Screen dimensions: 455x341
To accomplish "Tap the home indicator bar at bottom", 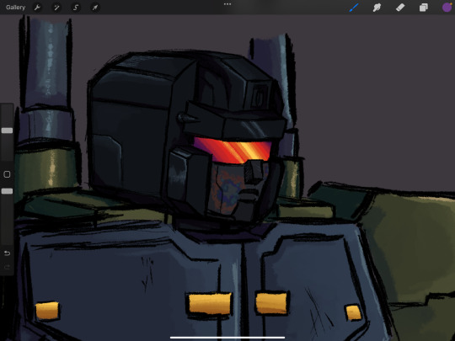I will [227, 338].
